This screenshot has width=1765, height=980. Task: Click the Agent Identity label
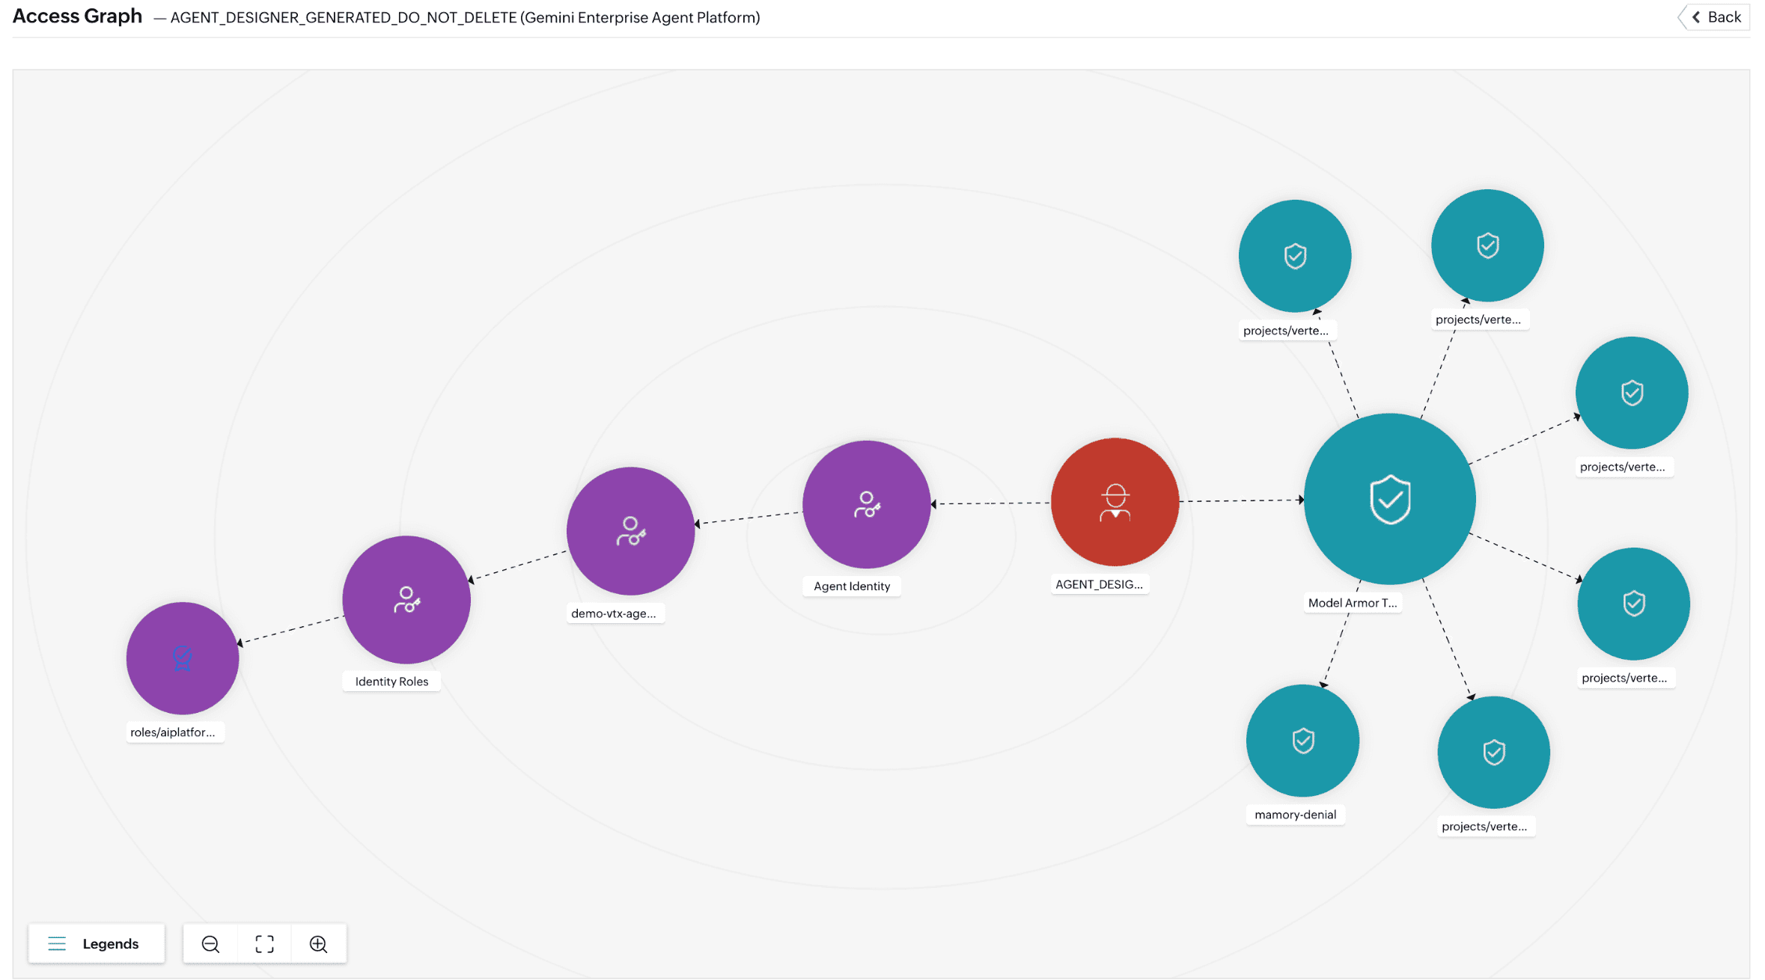(x=852, y=587)
